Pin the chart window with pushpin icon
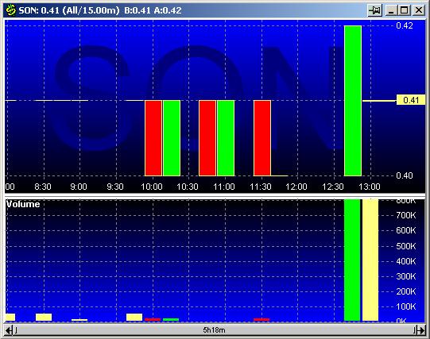This screenshot has height=339, width=430. (375, 10)
